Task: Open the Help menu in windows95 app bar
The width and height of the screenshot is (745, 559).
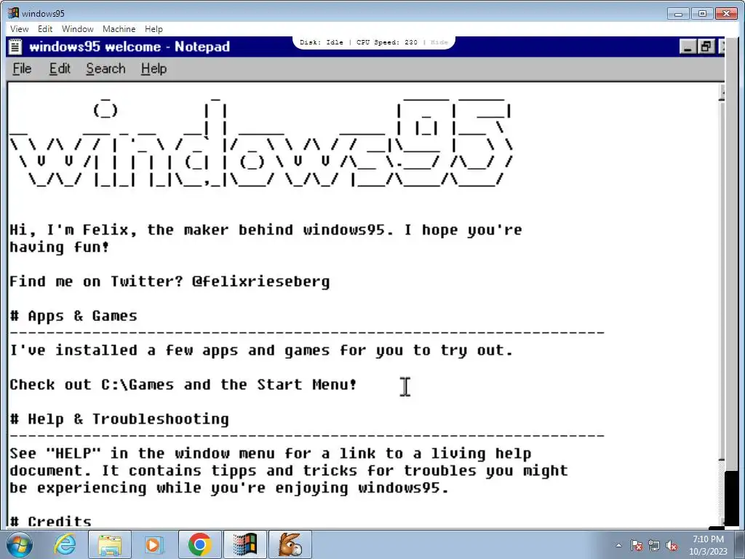Action: click(x=154, y=29)
